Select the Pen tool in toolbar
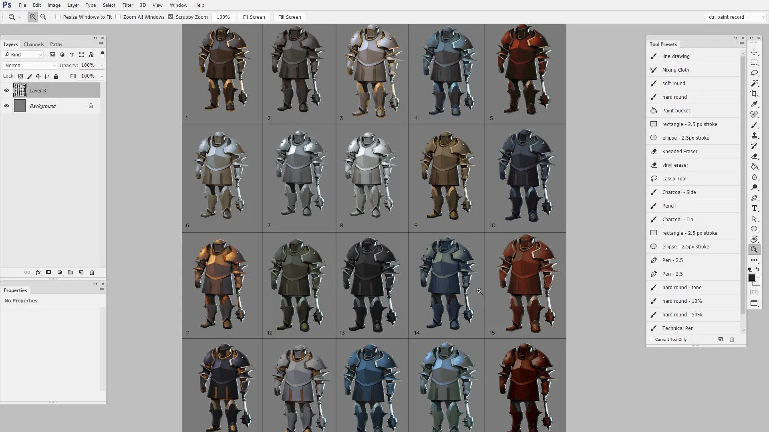769x432 pixels. 754,198
